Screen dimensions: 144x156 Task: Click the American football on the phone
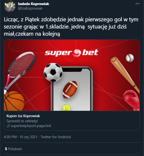point(70,89)
